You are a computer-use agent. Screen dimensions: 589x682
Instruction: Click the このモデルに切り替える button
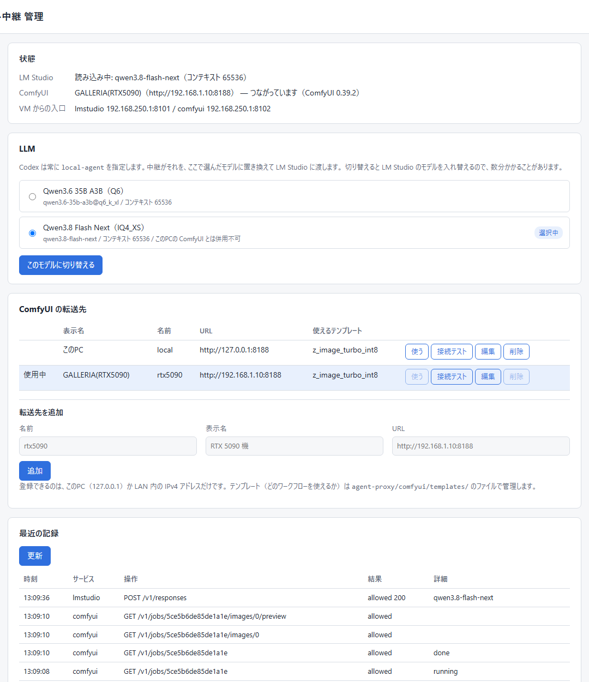tap(61, 265)
